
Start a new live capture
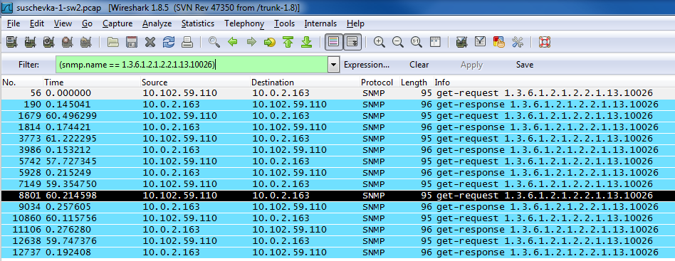[48, 42]
